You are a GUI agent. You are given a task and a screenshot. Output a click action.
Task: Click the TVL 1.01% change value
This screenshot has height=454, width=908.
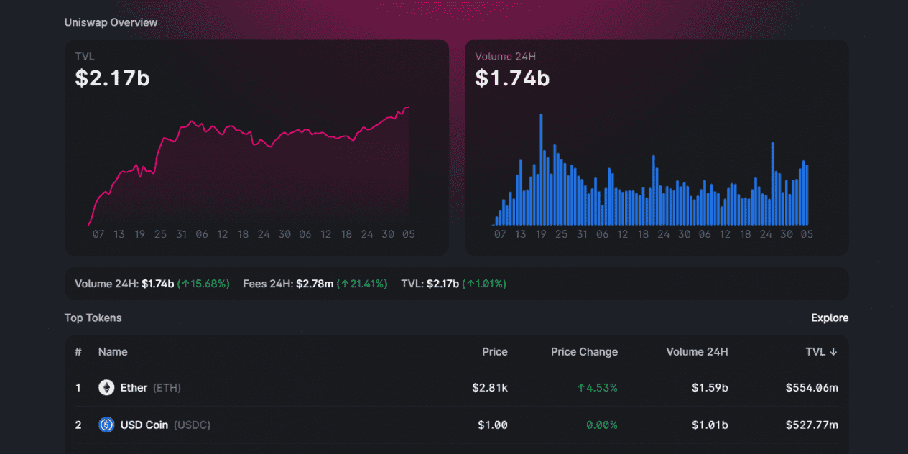click(x=484, y=284)
